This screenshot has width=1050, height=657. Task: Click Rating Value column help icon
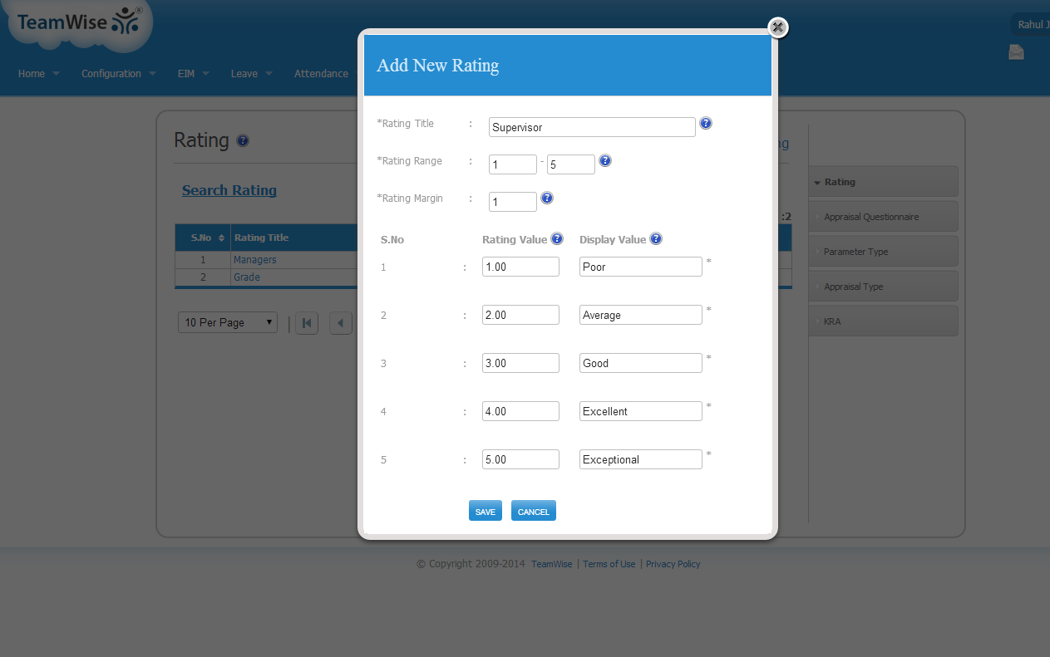coord(557,239)
